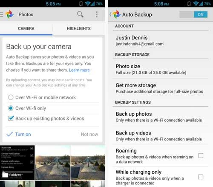Viewport: 213px width, 187px height.
Task: Switch to the CAMERA tab
Action: (26, 29)
